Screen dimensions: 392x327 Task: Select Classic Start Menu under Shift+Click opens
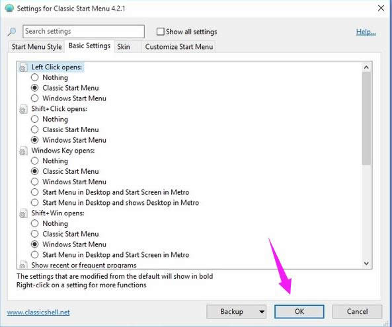pyautogui.click(x=34, y=129)
